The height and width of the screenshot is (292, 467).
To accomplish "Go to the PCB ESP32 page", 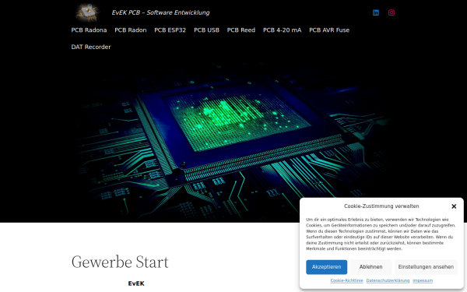I will click(x=170, y=30).
